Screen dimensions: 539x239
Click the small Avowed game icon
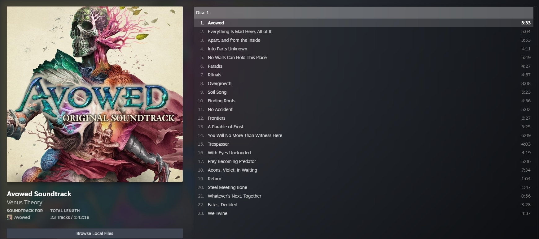(10, 217)
